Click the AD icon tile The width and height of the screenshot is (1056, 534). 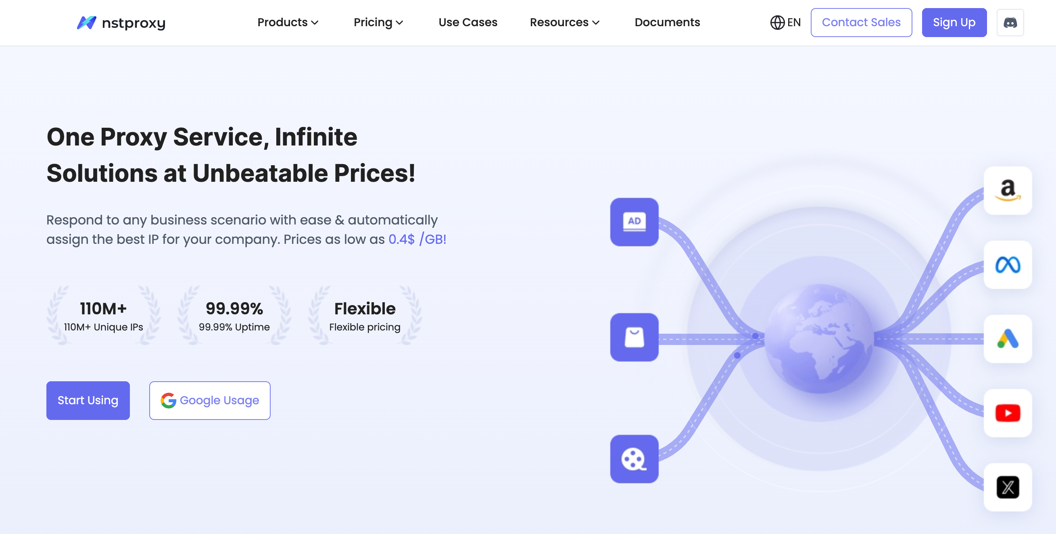[634, 222]
